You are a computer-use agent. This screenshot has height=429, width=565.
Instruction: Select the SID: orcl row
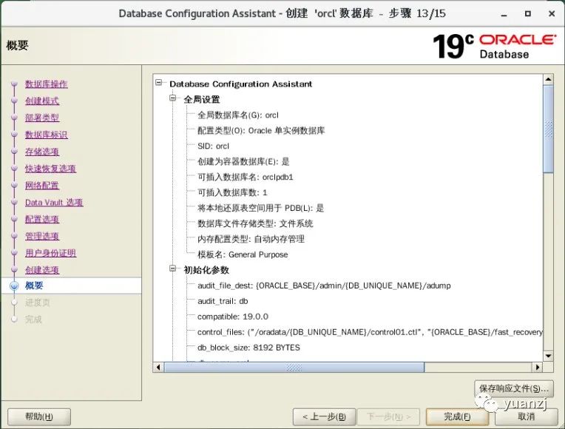point(213,146)
